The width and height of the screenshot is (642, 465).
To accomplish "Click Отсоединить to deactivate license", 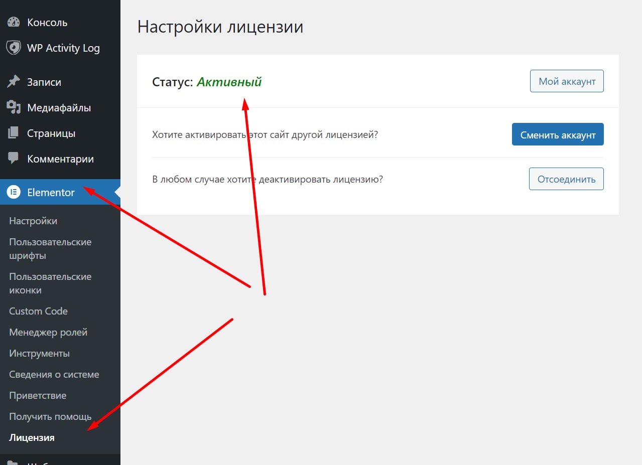I will click(x=566, y=179).
